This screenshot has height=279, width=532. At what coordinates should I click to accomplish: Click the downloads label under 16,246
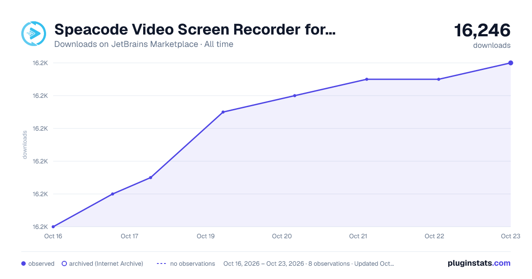pos(492,45)
